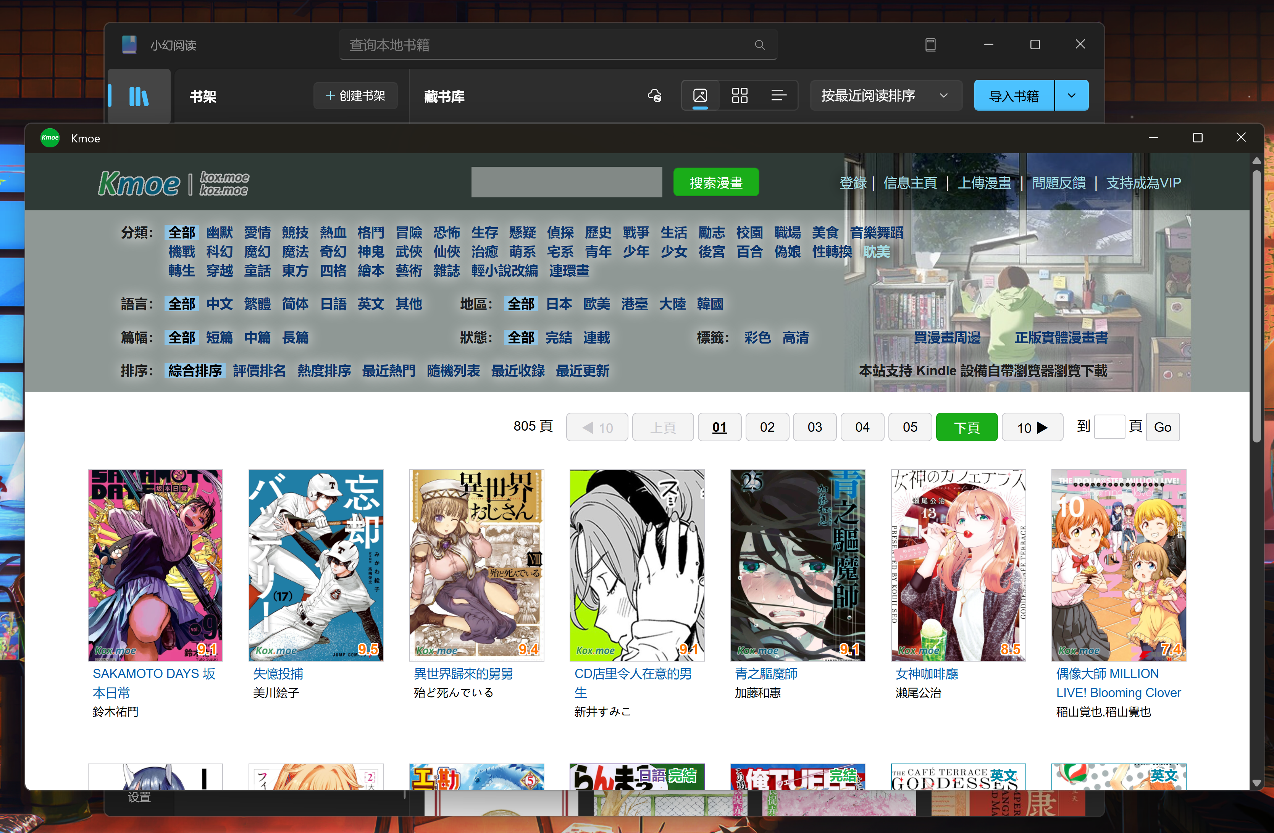Open the bookshelf library icon in sidebar
Viewport: 1274px width, 833px height.
click(x=139, y=96)
